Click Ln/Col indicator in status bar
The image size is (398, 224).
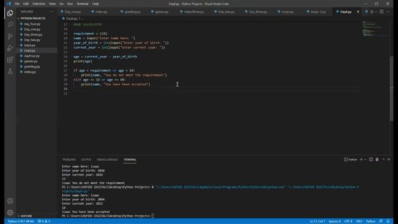(x=317, y=222)
